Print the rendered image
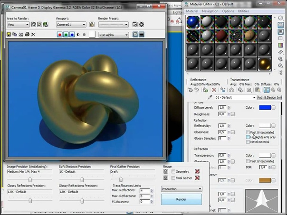 [27, 34]
